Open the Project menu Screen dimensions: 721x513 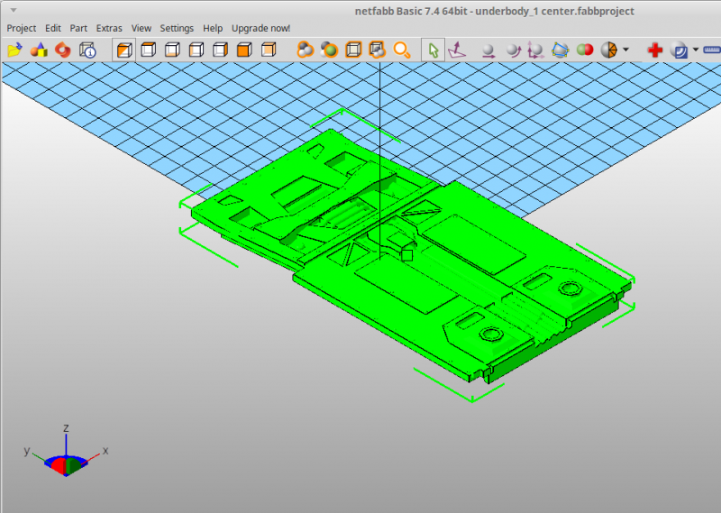tap(21, 28)
